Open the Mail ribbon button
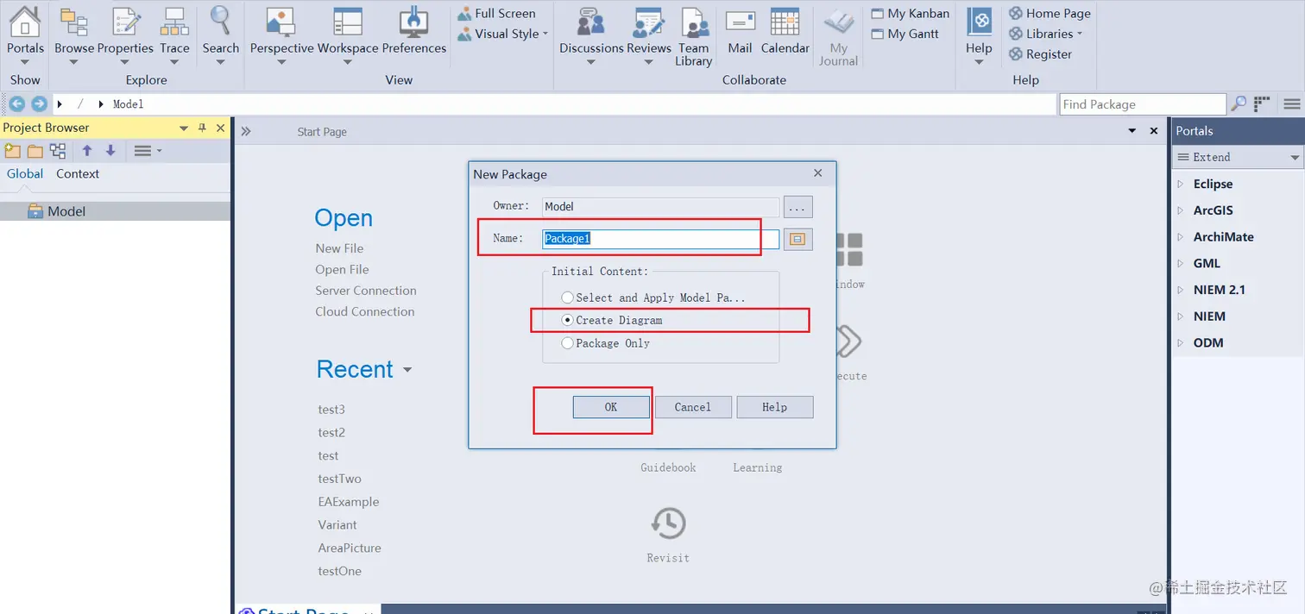The width and height of the screenshot is (1305, 614). point(740,33)
